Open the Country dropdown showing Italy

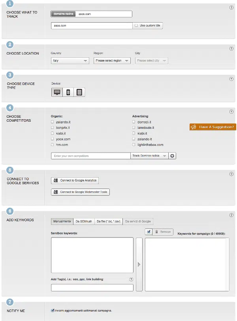point(70,60)
